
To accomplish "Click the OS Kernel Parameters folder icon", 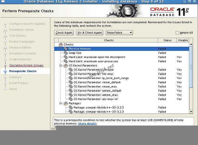I will point(65,65).
